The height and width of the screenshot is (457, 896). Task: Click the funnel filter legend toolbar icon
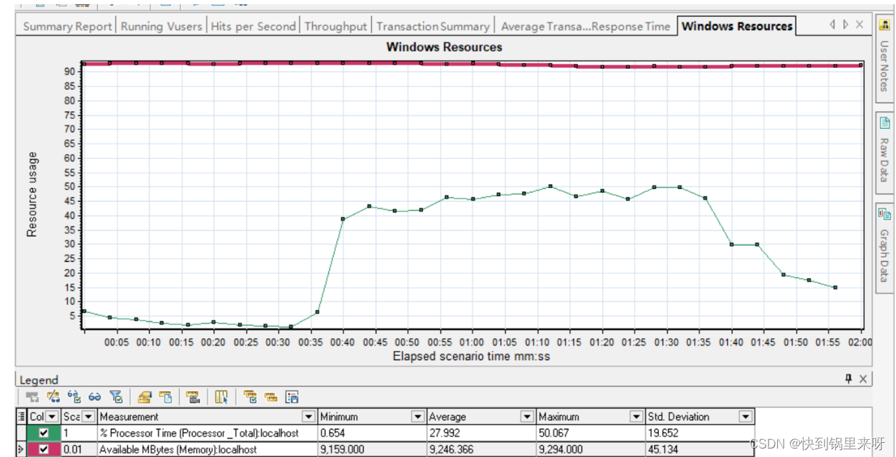coord(117,397)
